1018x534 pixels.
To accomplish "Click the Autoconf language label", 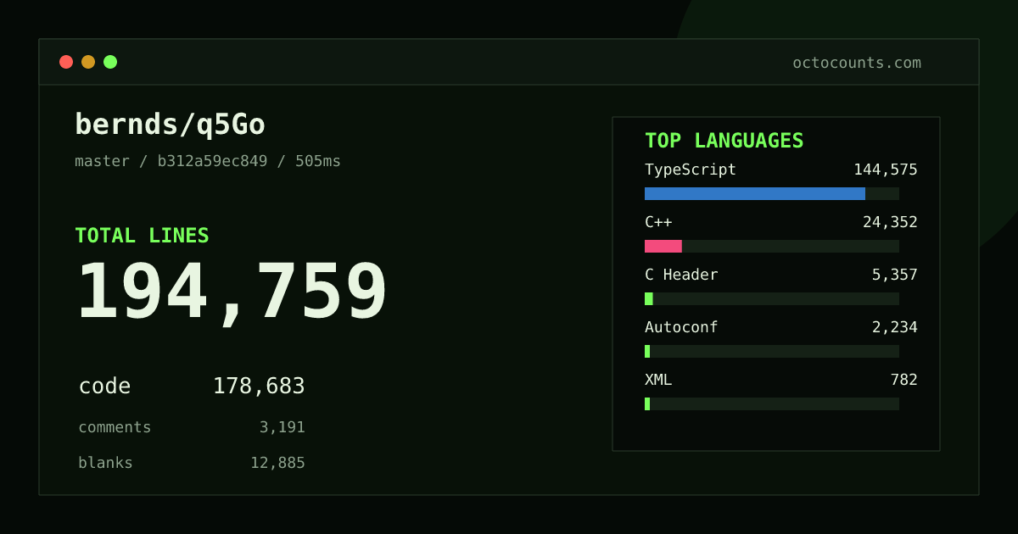I will pyautogui.click(x=681, y=327).
